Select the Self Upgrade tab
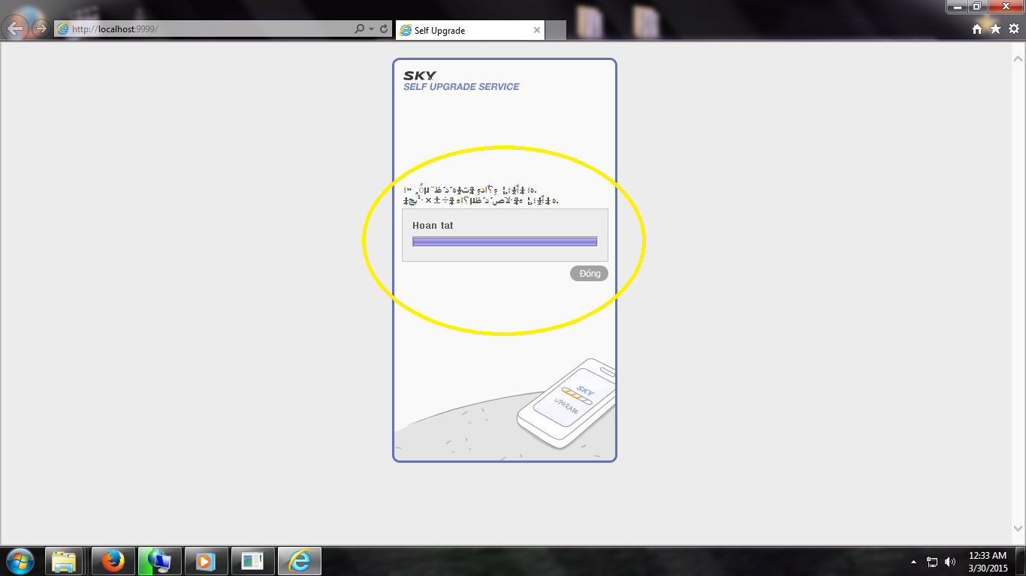Image resolution: width=1026 pixels, height=576 pixels. point(470,31)
